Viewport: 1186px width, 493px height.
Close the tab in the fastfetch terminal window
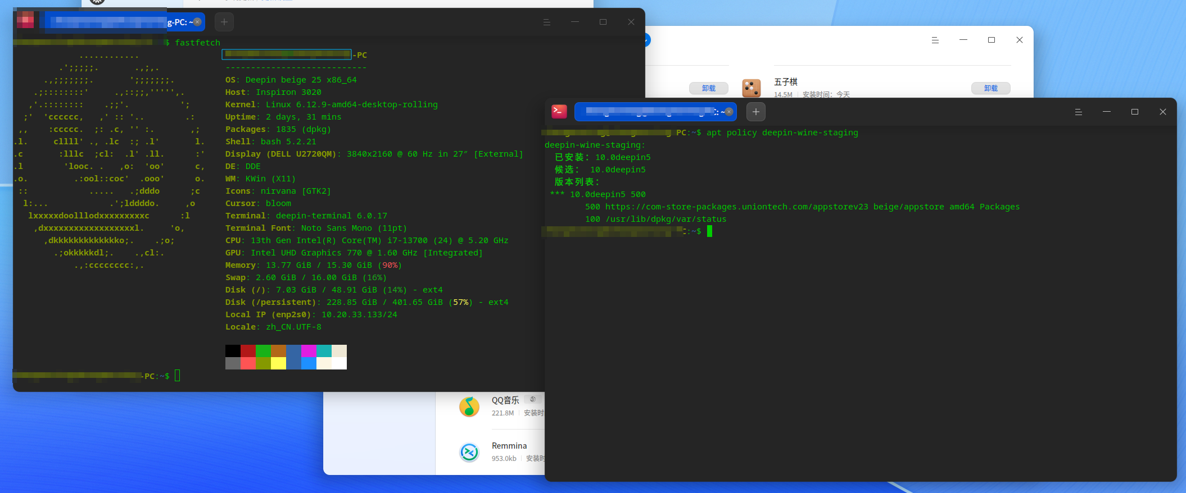197,22
